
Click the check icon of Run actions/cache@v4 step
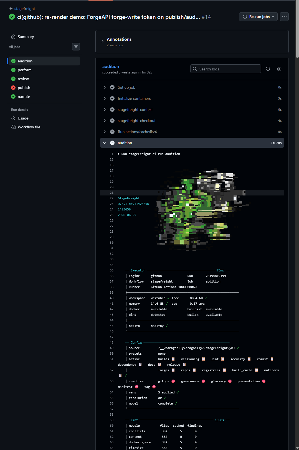(112, 132)
